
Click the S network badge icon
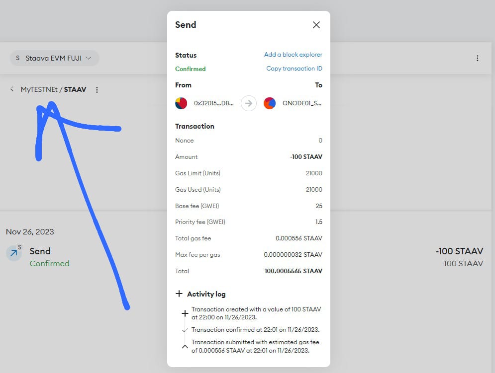18,58
